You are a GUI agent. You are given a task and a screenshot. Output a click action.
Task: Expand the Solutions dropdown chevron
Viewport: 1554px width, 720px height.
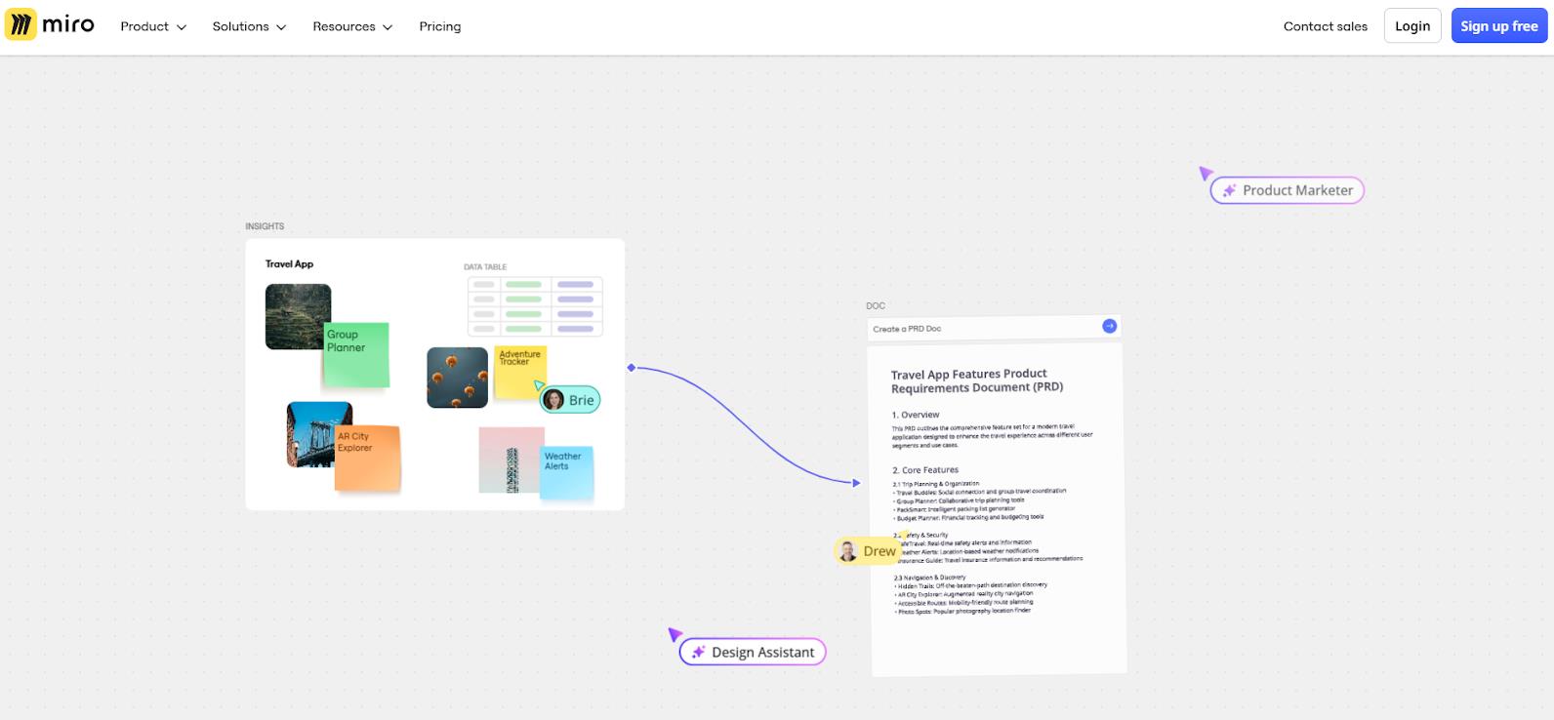click(281, 27)
